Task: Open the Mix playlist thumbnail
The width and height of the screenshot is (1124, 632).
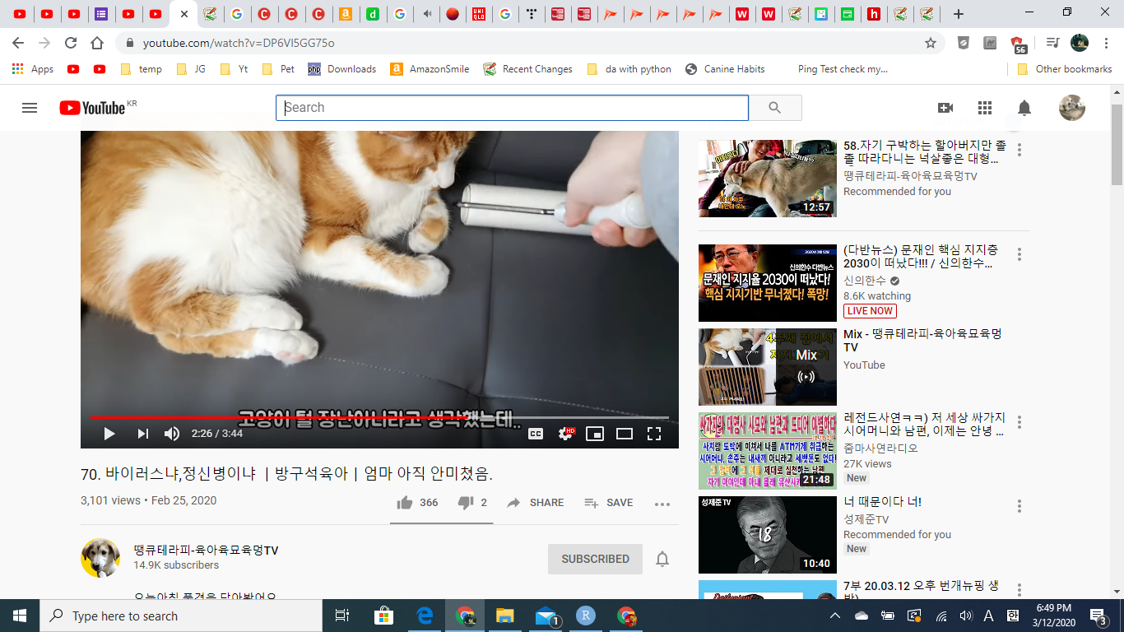Action: pyautogui.click(x=768, y=367)
